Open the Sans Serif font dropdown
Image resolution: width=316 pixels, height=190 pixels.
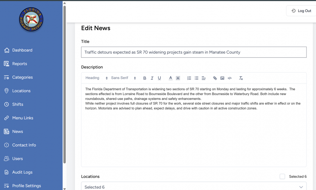click(123, 78)
